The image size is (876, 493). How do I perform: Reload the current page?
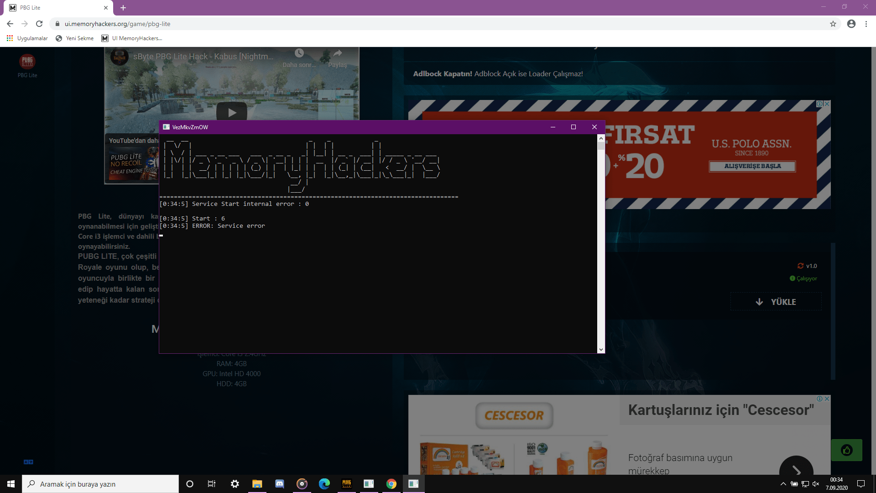39,24
